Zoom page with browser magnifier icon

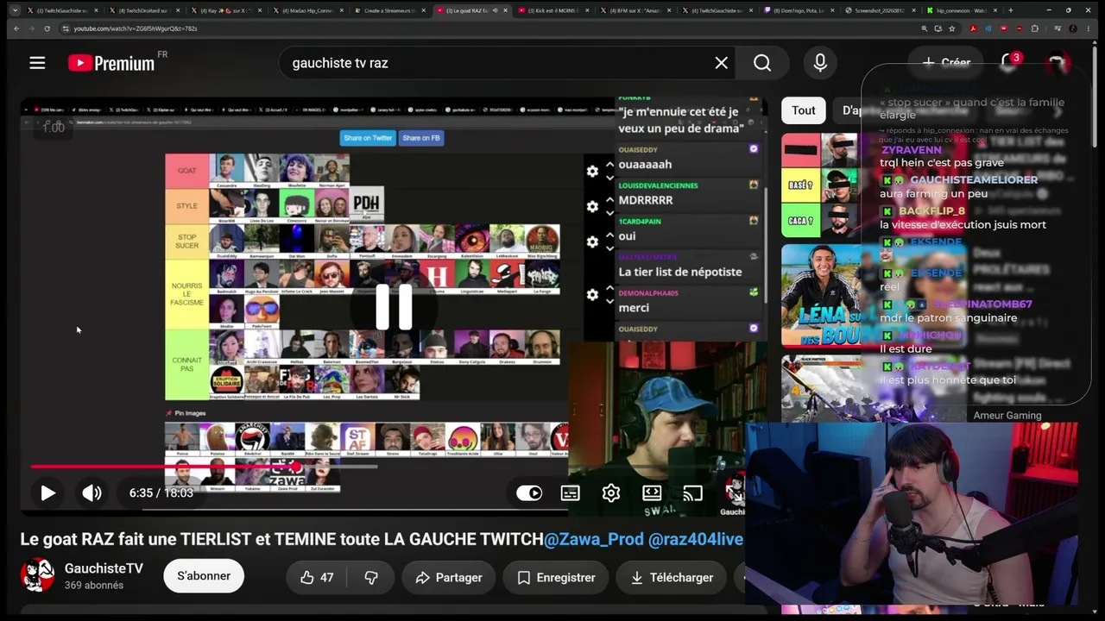tap(925, 28)
